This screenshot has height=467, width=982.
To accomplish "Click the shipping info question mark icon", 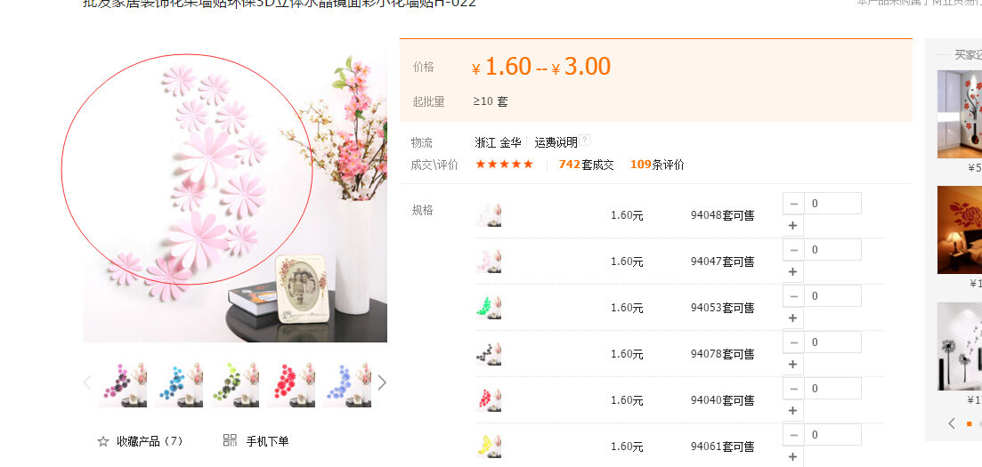I will click(x=585, y=141).
